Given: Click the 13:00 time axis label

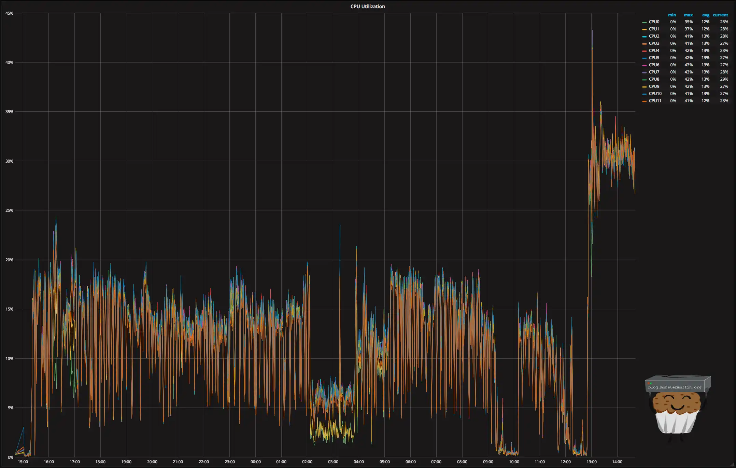Looking at the screenshot, I should point(591,462).
